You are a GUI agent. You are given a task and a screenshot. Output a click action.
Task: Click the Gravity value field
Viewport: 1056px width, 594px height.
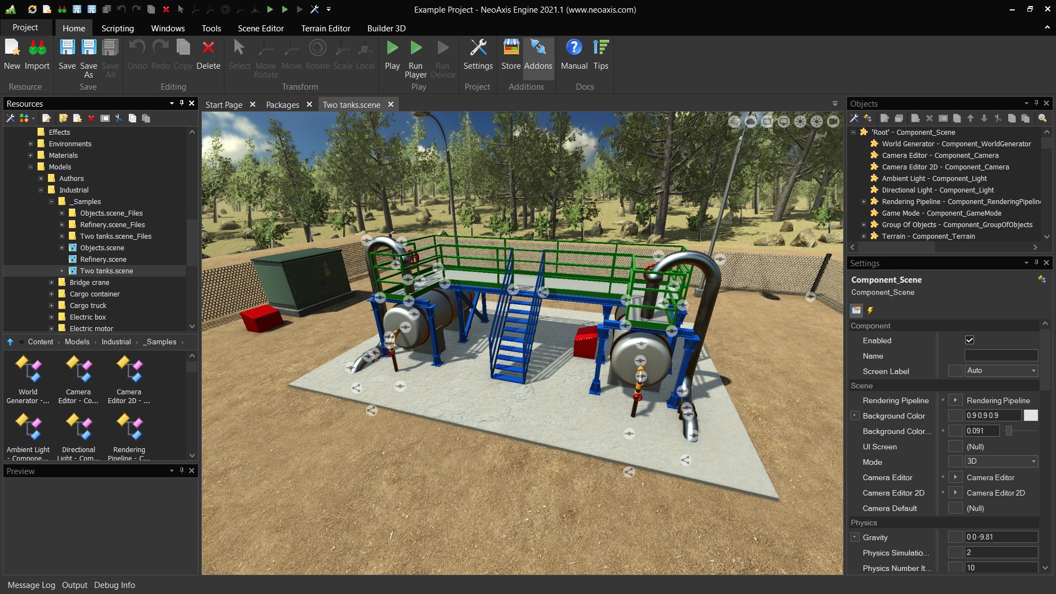1000,537
